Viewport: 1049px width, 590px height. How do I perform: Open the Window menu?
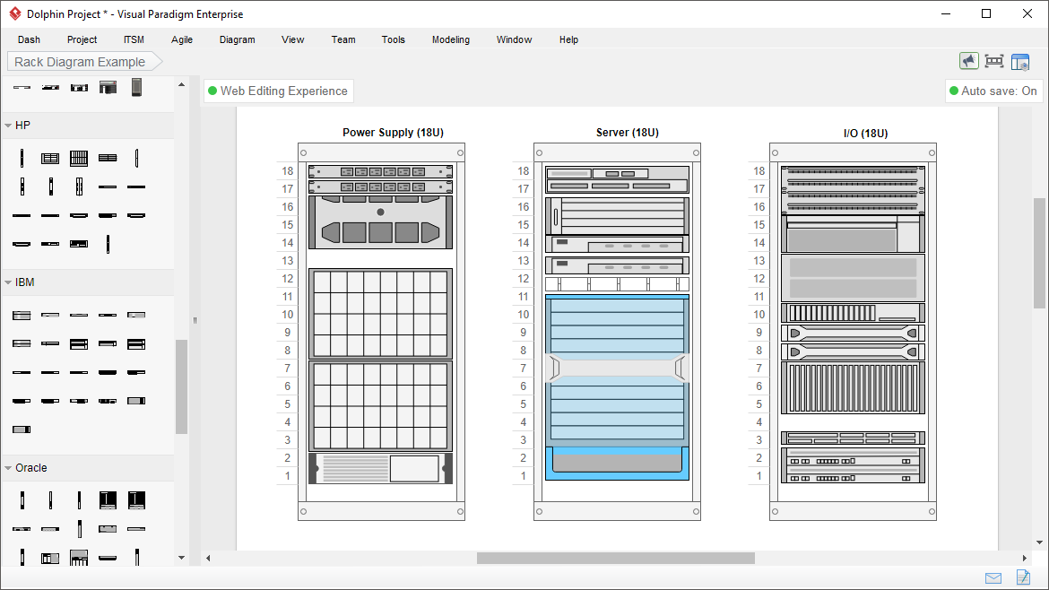pyautogui.click(x=514, y=39)
